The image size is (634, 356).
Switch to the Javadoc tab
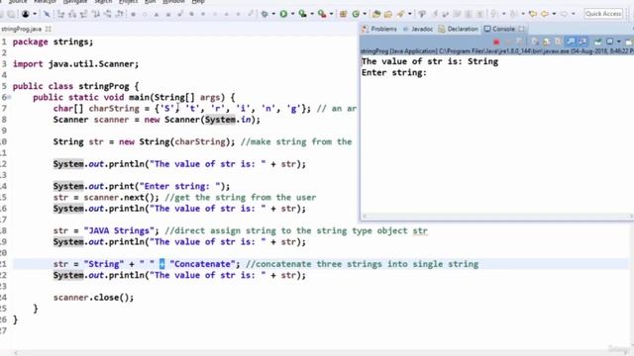coord(418,29)
